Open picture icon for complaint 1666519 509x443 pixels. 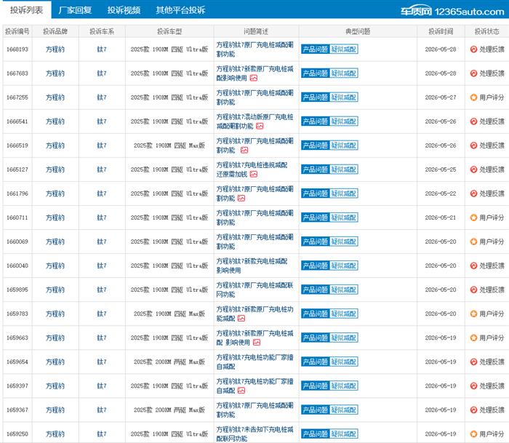(244, 150)
